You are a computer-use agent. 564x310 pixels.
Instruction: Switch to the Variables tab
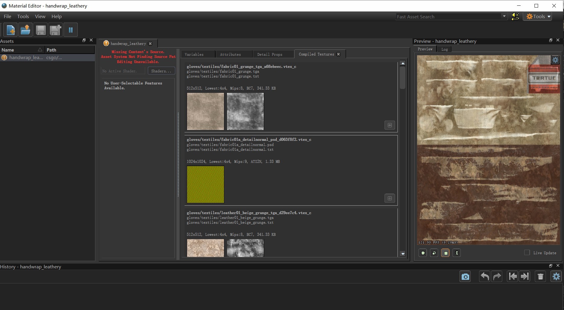(194, 55)
